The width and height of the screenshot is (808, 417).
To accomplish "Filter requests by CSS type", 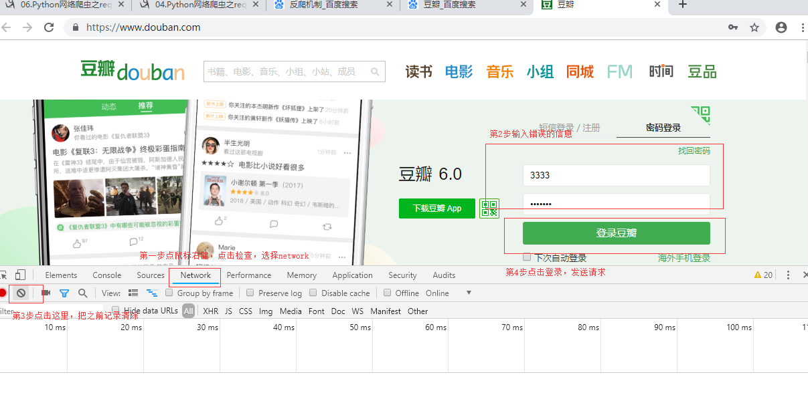I will point(246,311).
